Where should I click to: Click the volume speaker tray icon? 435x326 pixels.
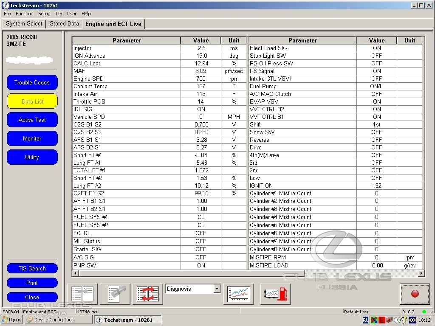[x=397, y=320]
